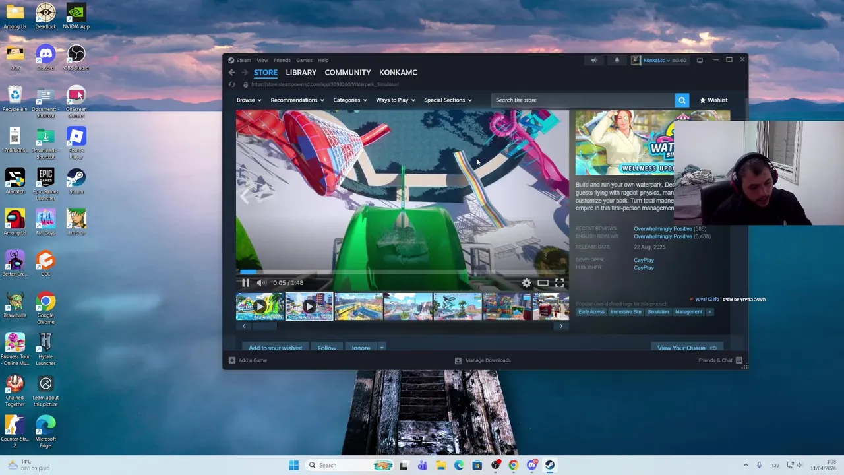Switch to the COMMUNITY tab

[x=347, y=73]
